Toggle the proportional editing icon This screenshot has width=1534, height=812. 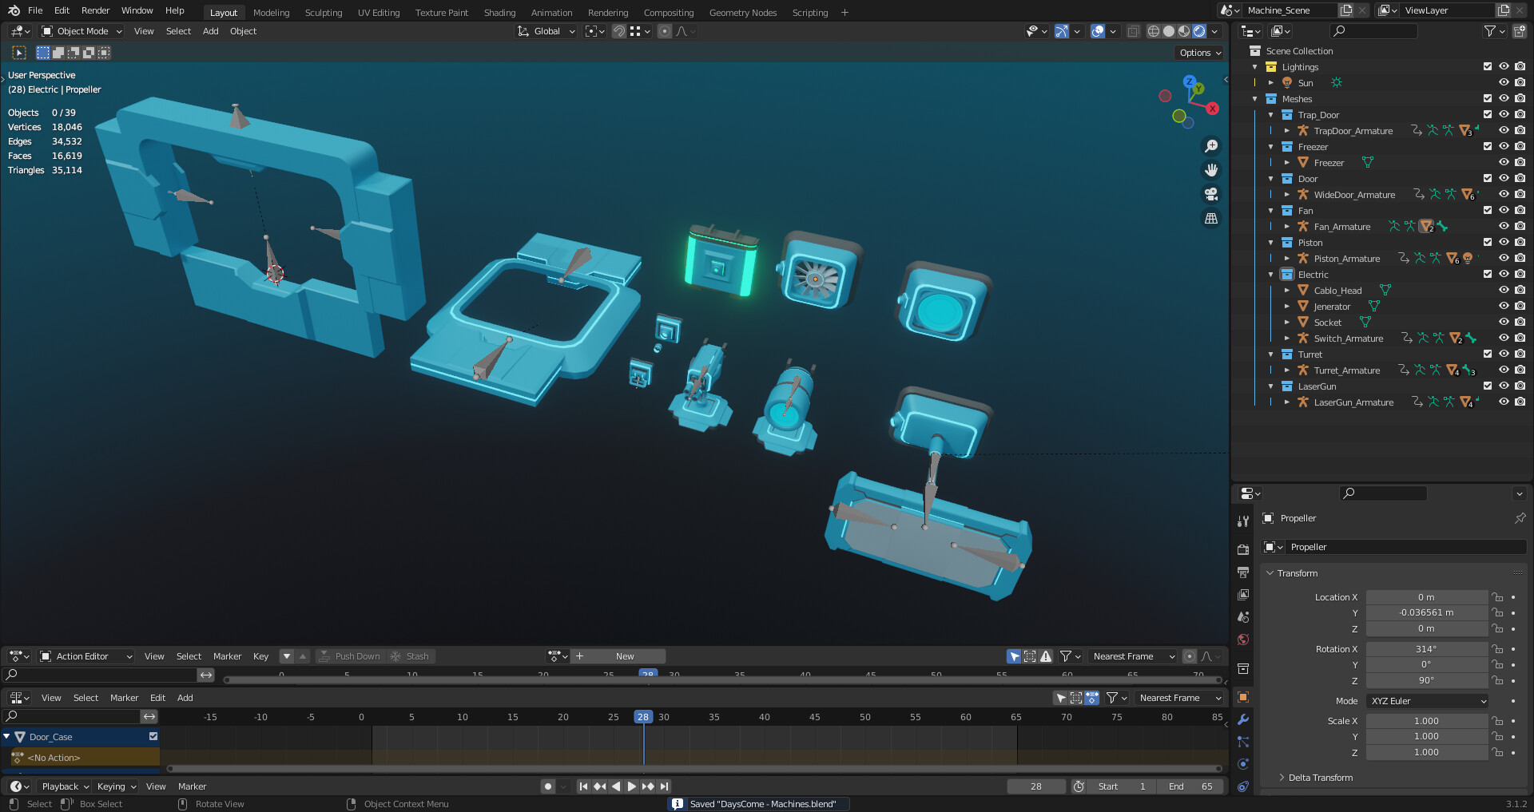[664, 31]
